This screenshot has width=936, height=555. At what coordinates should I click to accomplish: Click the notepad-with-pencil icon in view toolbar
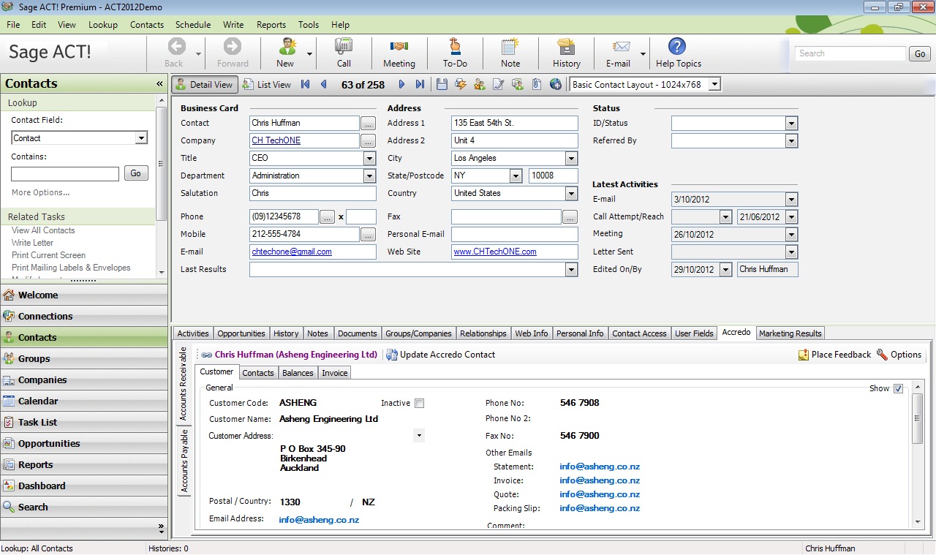(x=499, y=85)
